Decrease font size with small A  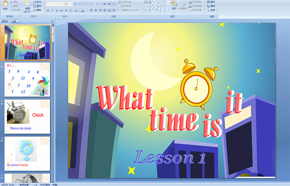(80, 4)
